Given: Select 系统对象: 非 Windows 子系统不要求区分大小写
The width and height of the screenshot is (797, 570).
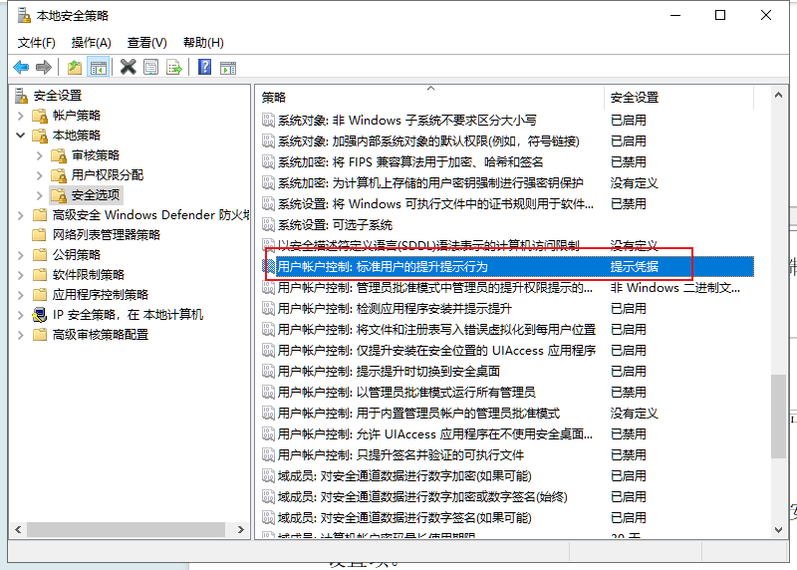Looking at the screenshot, I should (406, 120).
